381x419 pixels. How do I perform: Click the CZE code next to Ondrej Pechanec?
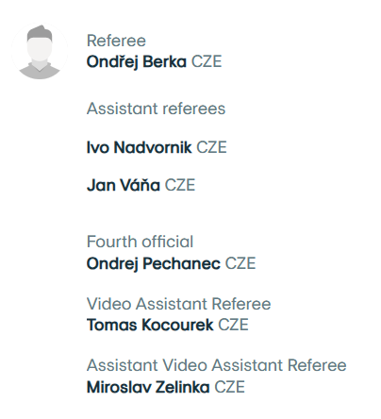240,263
